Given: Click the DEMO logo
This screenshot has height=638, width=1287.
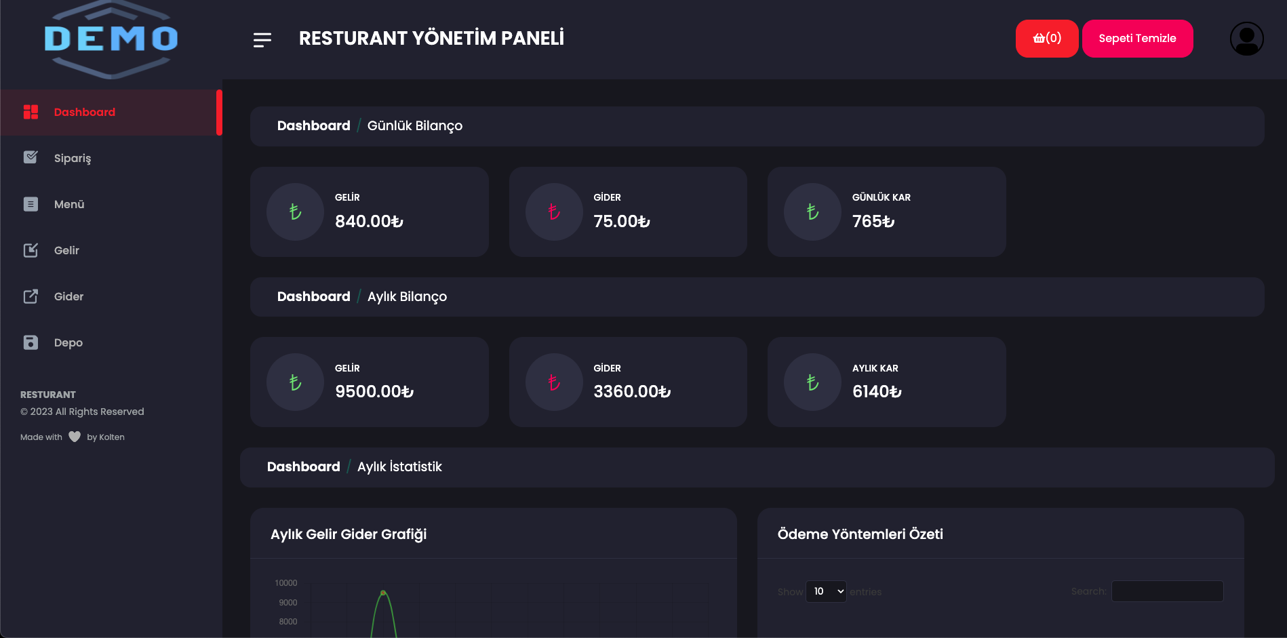Looking at the screenshot, I should pyautogui.click(x=111, y=39).
